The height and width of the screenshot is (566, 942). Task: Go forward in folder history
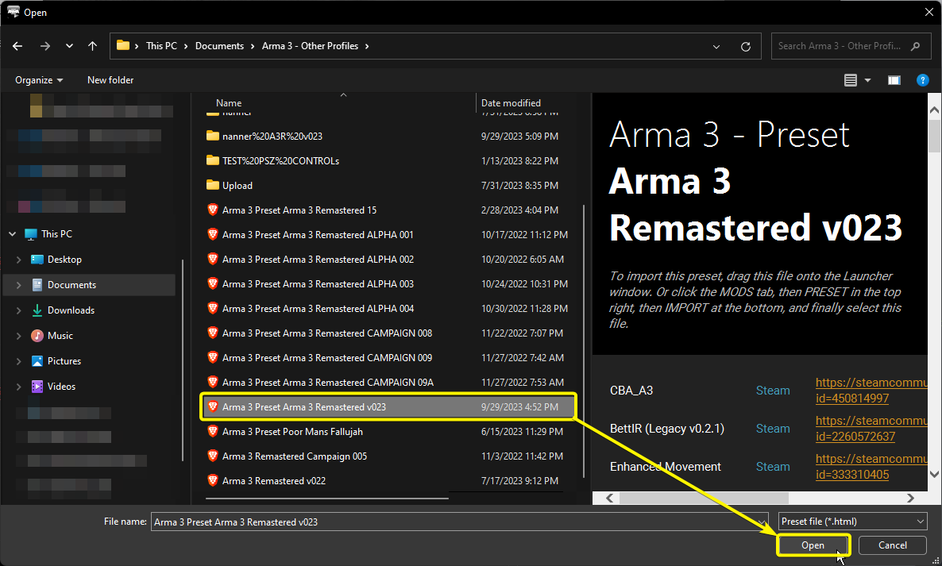45,46
